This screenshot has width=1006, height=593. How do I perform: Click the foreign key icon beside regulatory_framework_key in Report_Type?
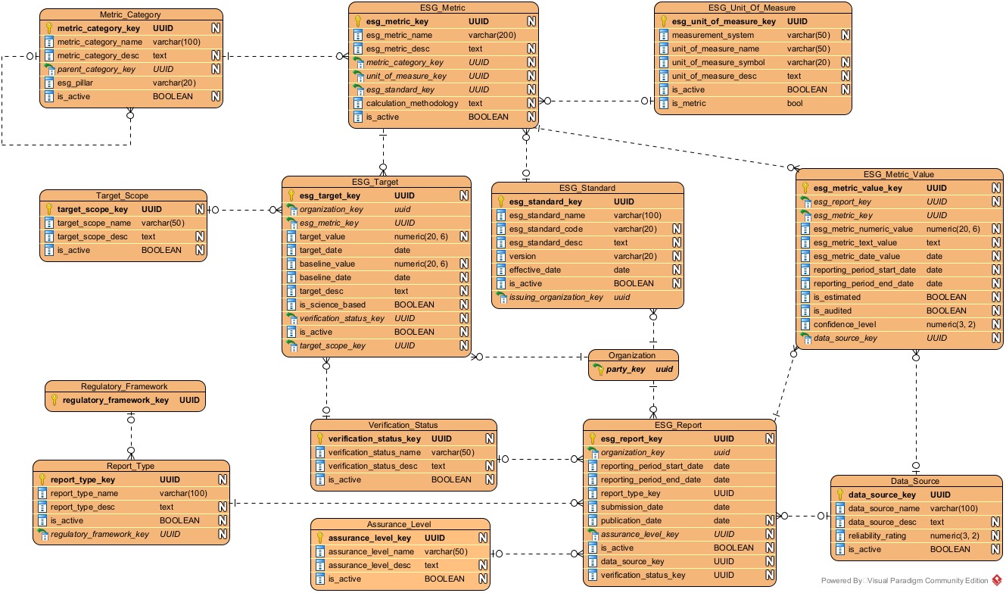pyautogui.click(x=42, y=534)
